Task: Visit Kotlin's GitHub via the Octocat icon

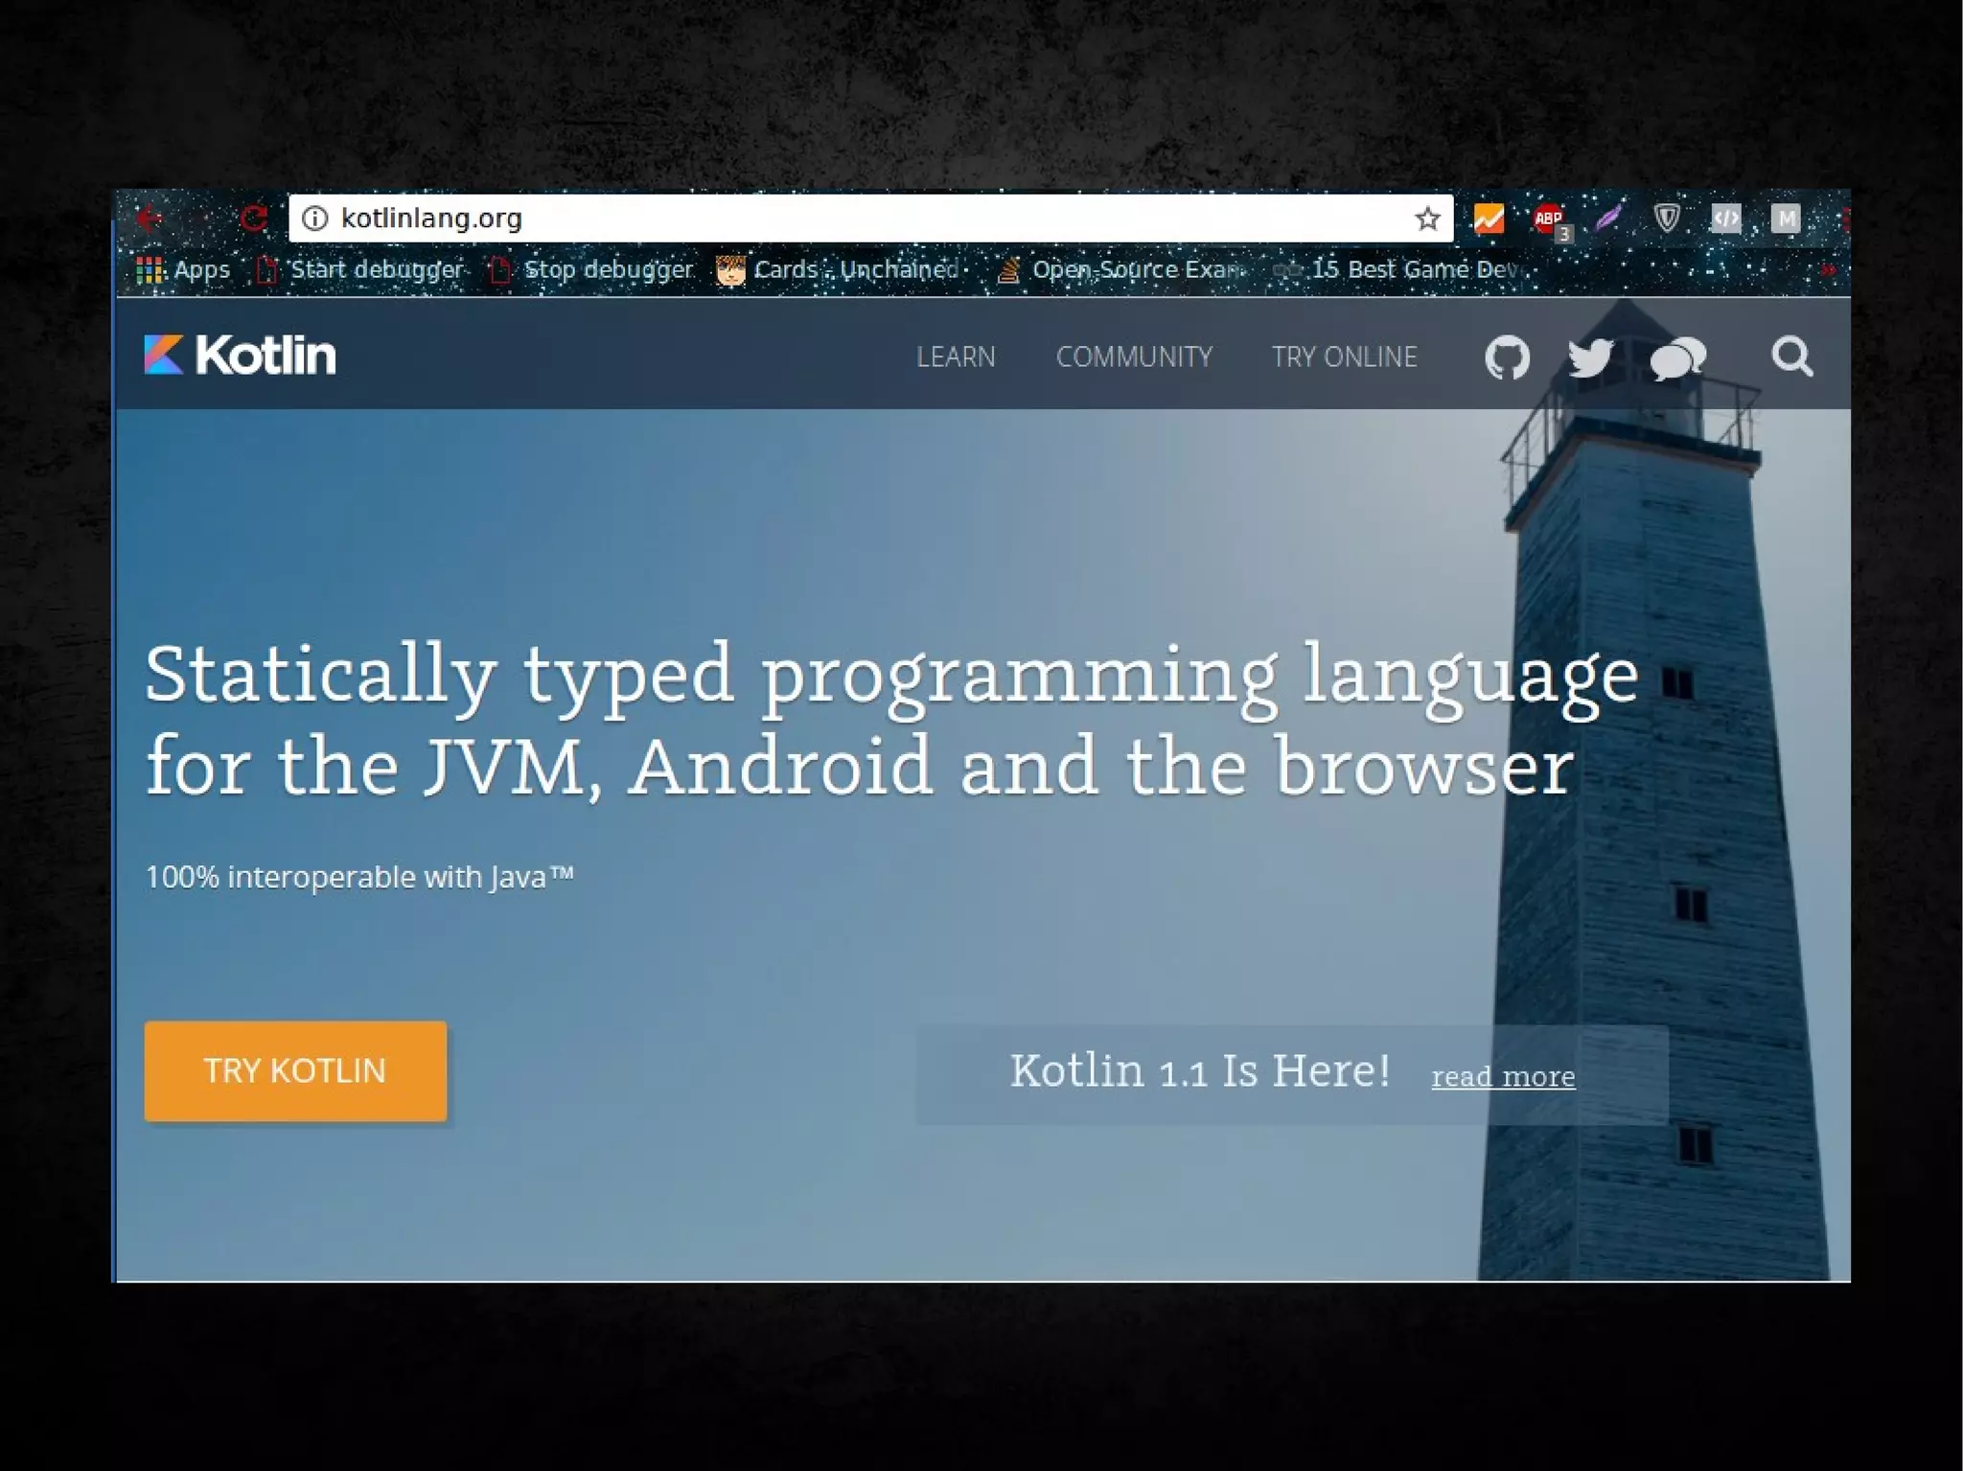Action: pos(1507,357)
